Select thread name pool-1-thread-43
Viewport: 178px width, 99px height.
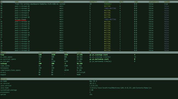click(x=22, y=33)
